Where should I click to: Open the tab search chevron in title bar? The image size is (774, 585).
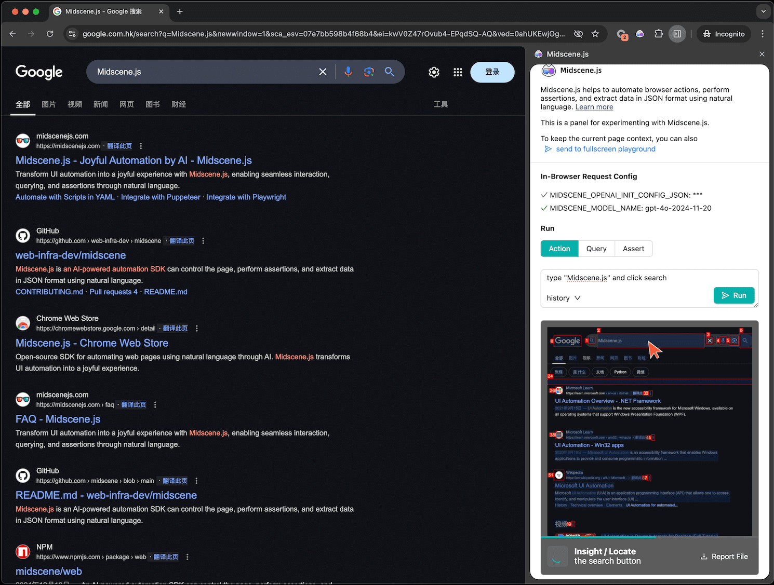763,11
